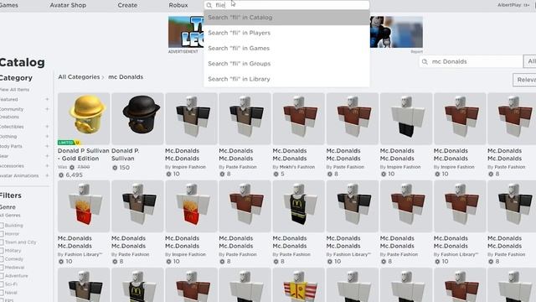Open the AlbertPlay account name in the top bar

click(509, 5)
